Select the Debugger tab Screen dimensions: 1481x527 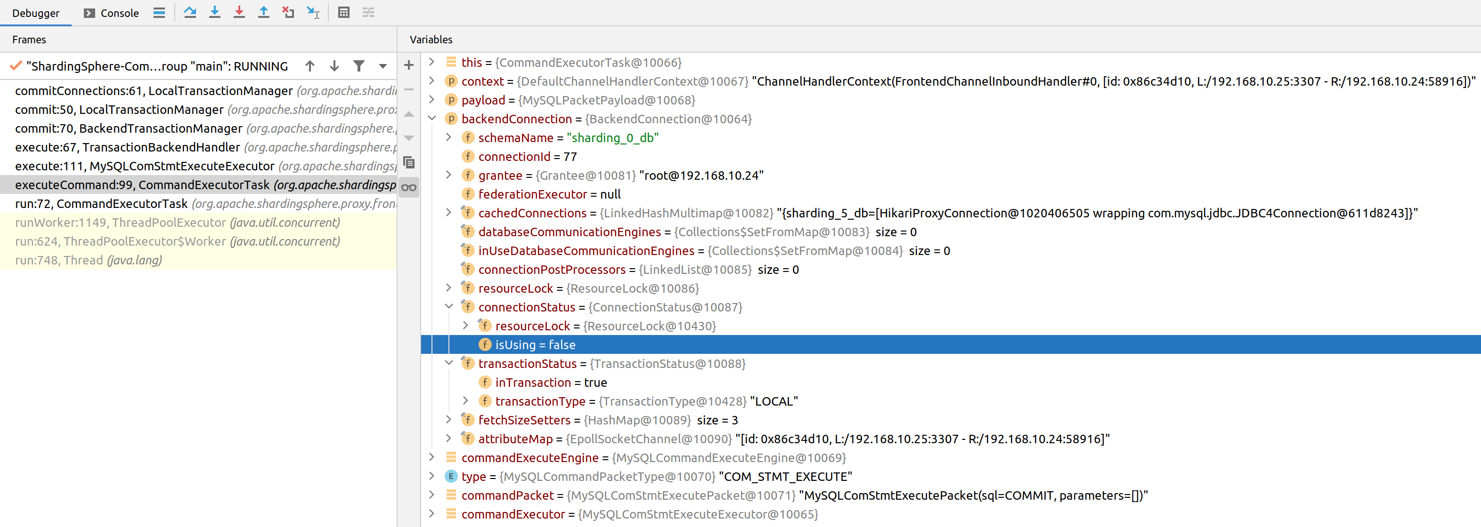point(36,13)
